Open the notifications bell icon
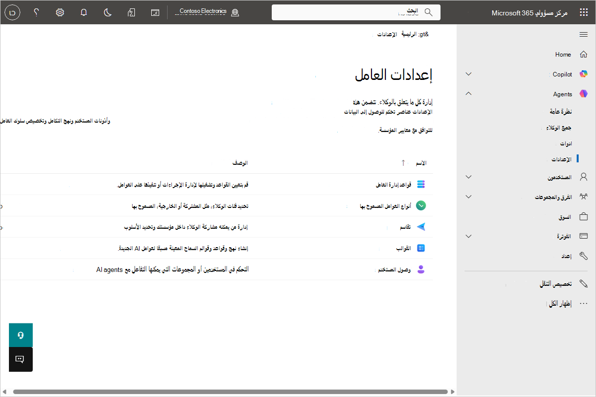The image size is (596, 397). click(84, 12)
